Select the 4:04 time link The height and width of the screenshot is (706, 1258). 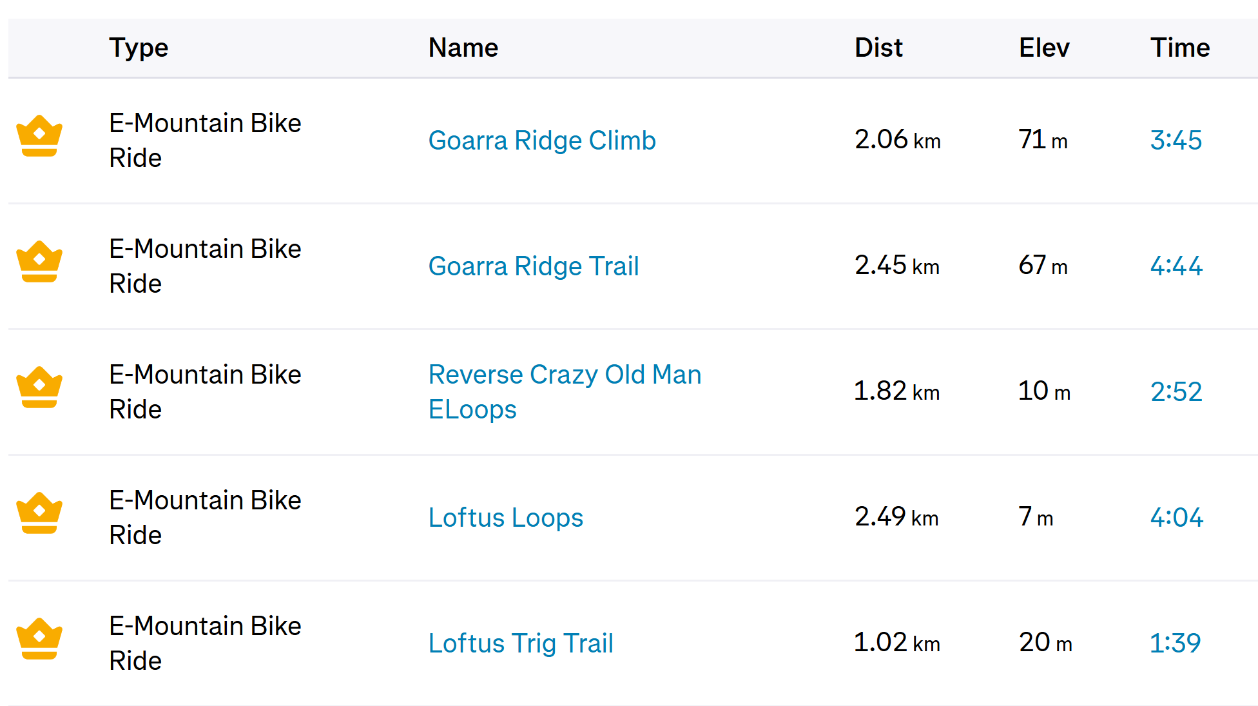point(1176,518)
